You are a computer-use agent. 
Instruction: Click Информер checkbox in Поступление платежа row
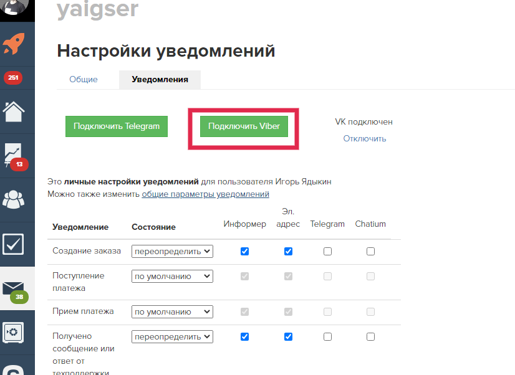tap(244, 276)
